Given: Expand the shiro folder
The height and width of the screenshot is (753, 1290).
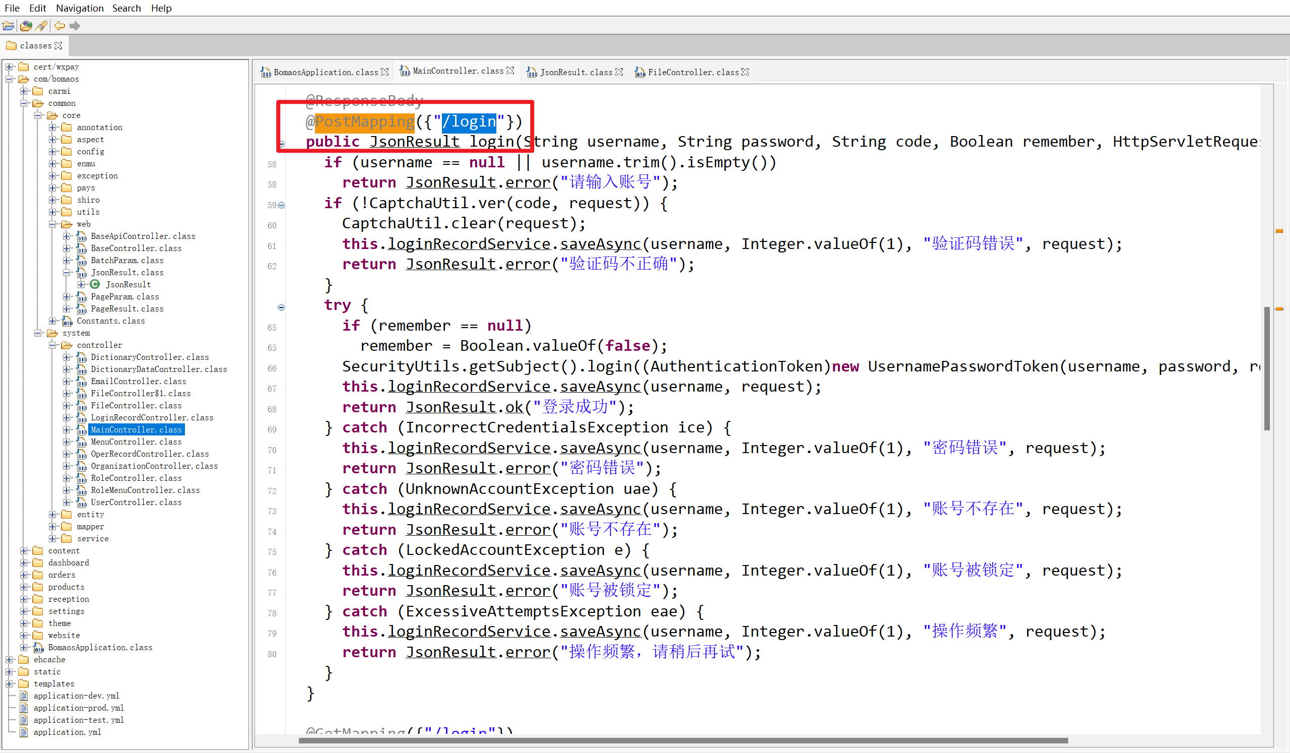Looking at the screenshot, I should [52, 200].
